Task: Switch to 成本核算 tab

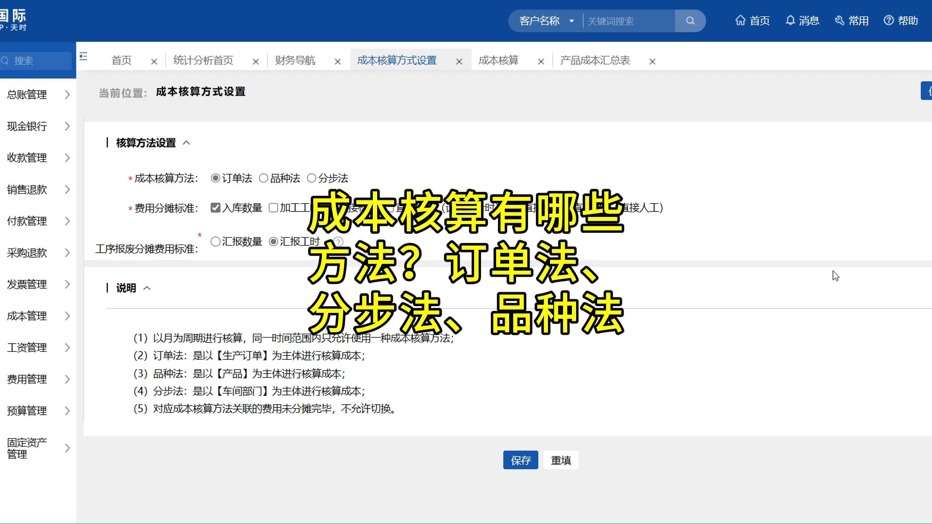Action: (499, 61)
